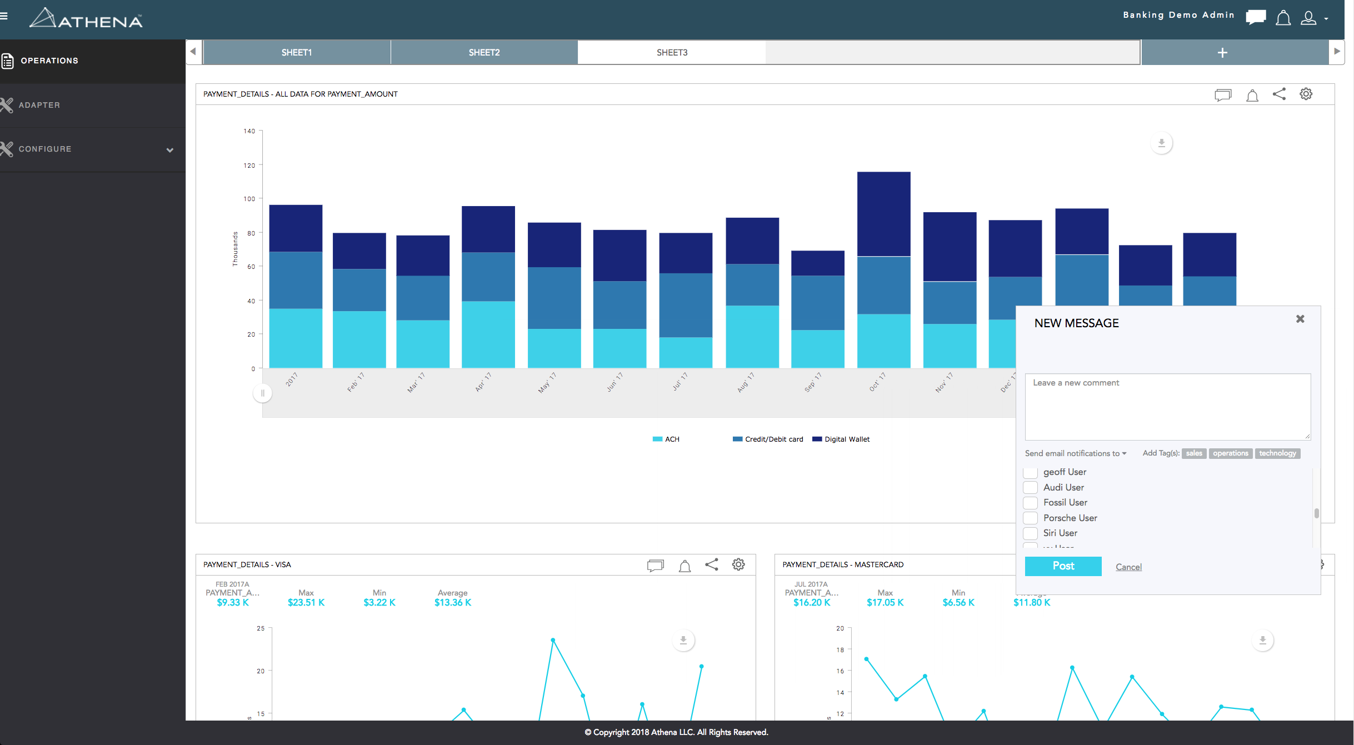Click alert bell on VISA panel
The image size is (1354, 745).
tap(685, 566)
